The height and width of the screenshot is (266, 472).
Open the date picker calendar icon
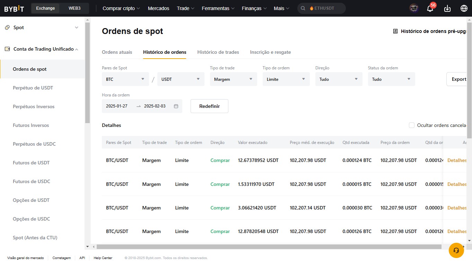pyautogui.click(x=177, y=106)
